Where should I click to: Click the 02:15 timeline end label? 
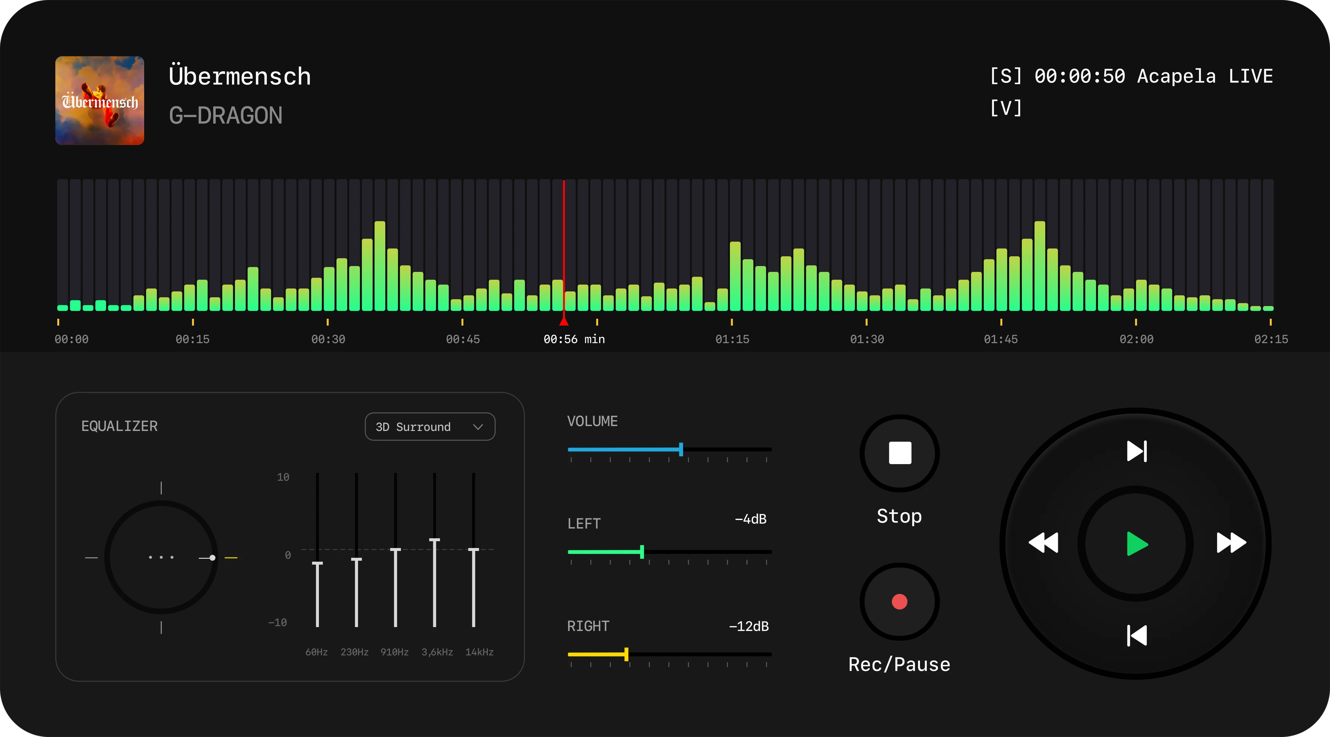(x=1271, y=340)
